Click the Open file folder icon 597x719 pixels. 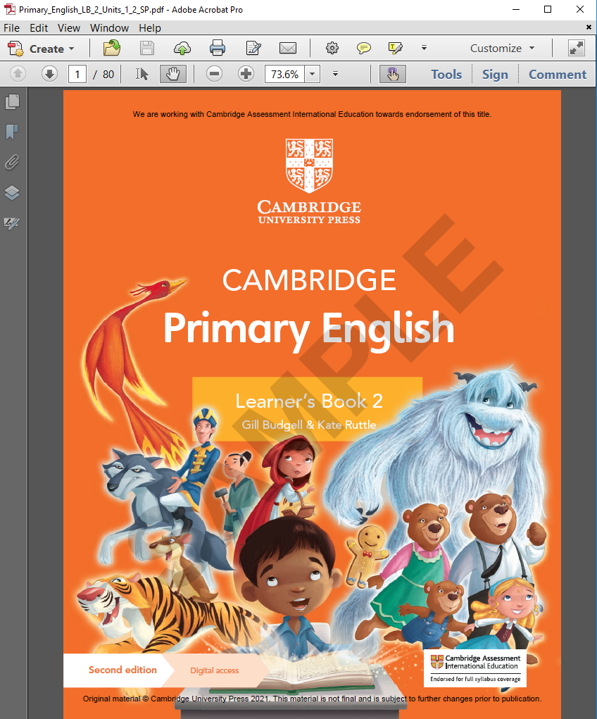112,49
